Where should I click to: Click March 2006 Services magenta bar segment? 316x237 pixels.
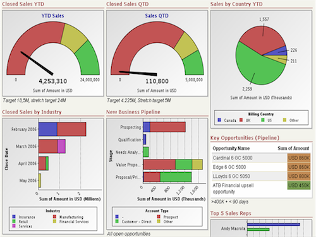click(61, 146)
